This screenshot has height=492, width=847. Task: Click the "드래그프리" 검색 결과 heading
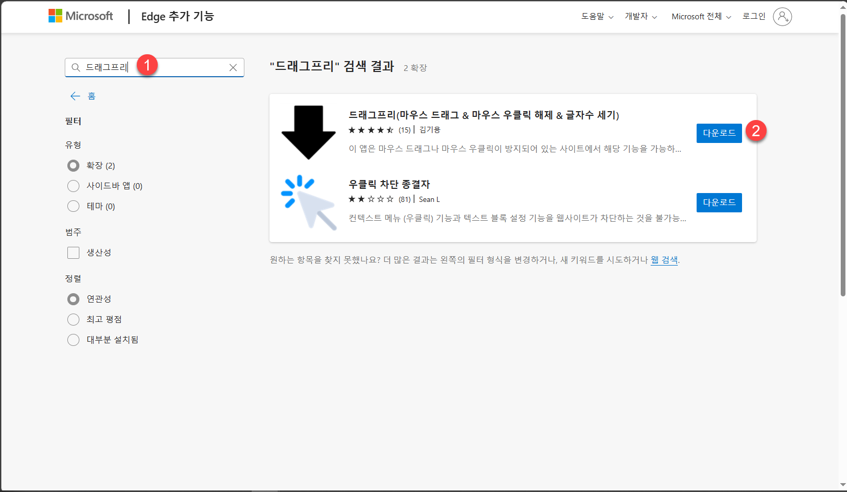(332, 66)
